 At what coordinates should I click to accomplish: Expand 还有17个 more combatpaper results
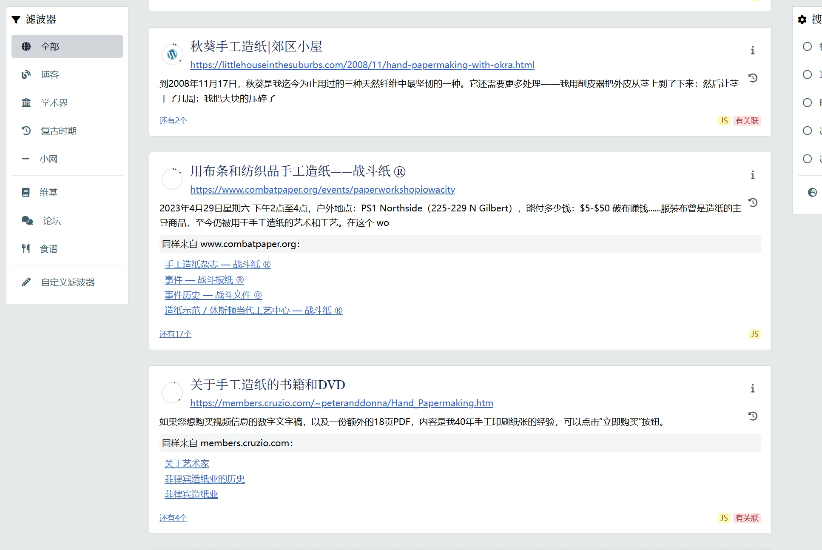coord(175,334)
